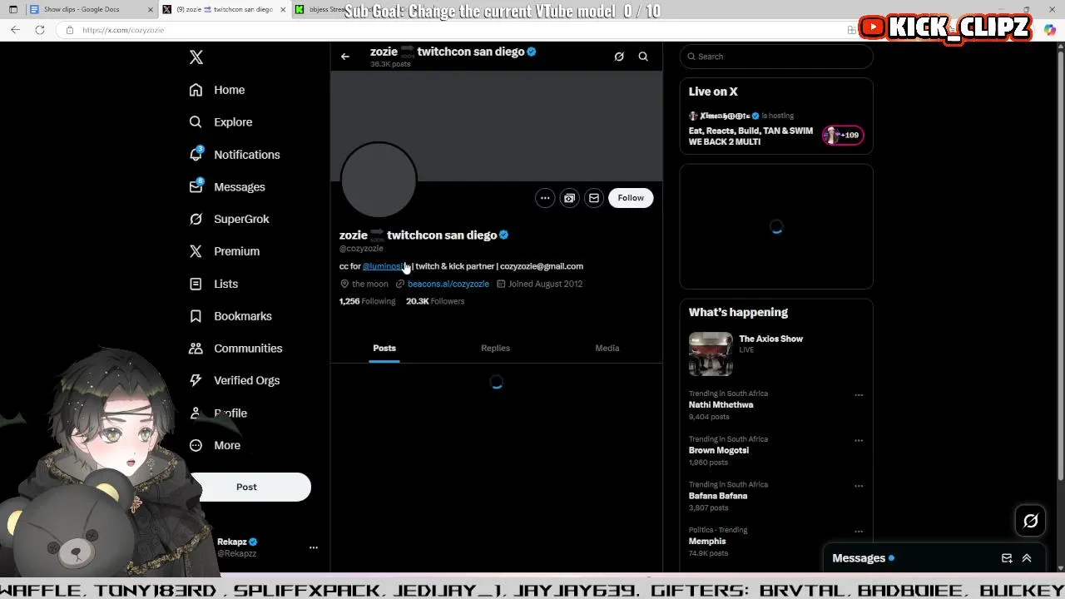The height and width of the screenshot is (599, 1065).
Task: Open the Nathi Mthethwa trending topic
Action: 721,405
